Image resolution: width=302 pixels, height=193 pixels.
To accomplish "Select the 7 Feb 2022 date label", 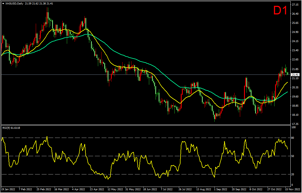I will (x=26, y=189).
